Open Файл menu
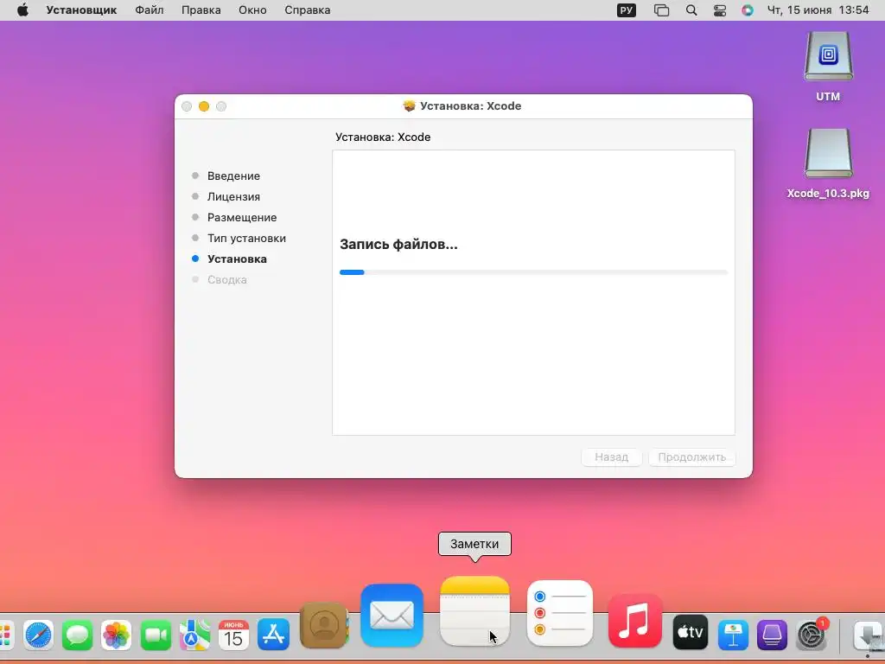The image size is (885, 664). (150, 10)
